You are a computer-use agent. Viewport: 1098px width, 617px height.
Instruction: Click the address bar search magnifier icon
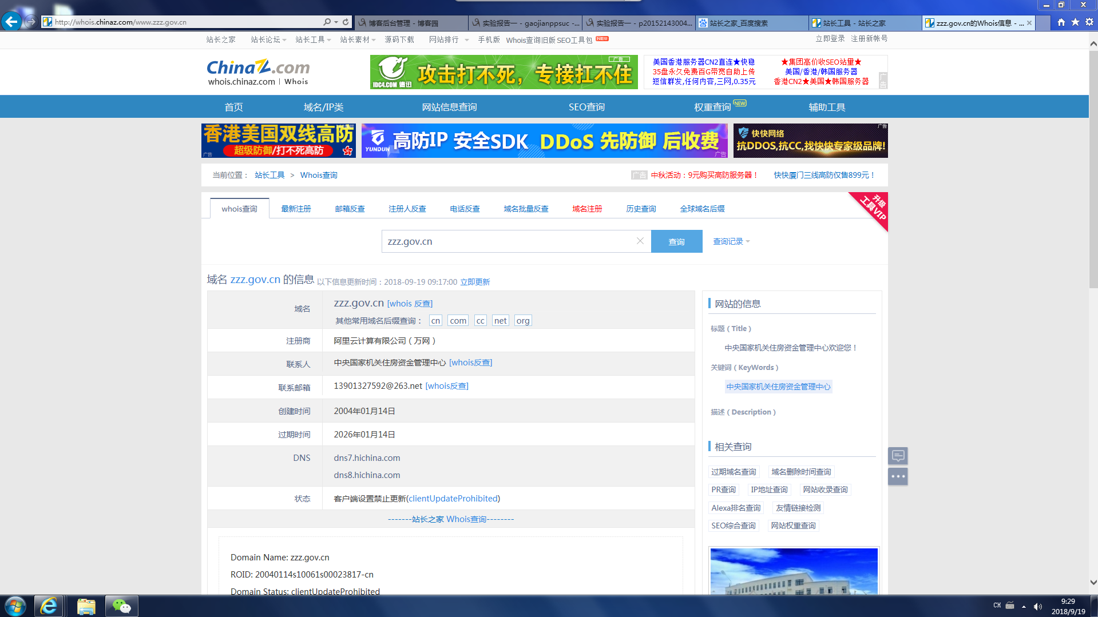tap(327, 22)
